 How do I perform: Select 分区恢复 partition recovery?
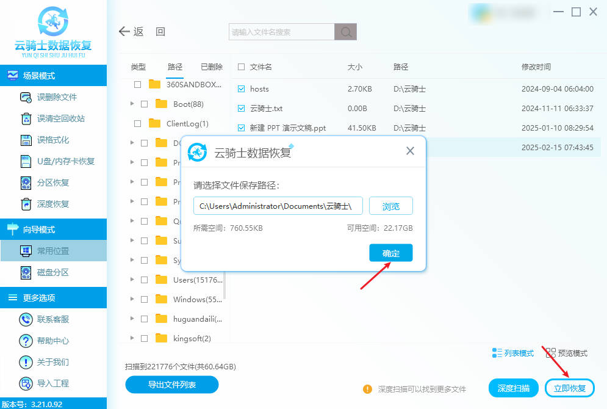pyautogui.click(x=52, y=183)
